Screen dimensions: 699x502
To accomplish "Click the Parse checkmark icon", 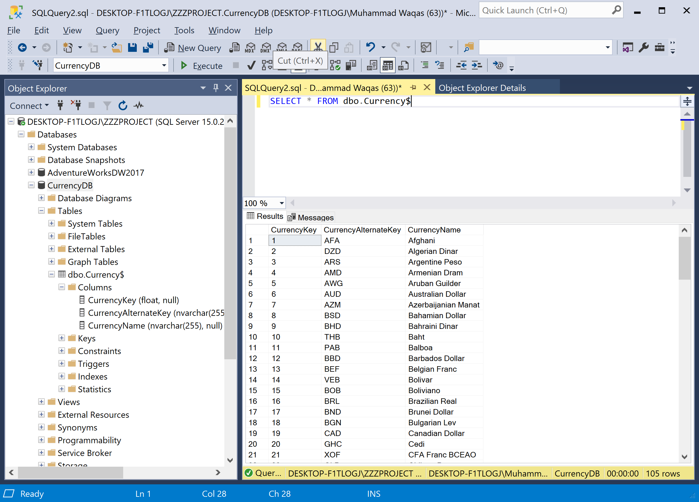I will [251, 65].
